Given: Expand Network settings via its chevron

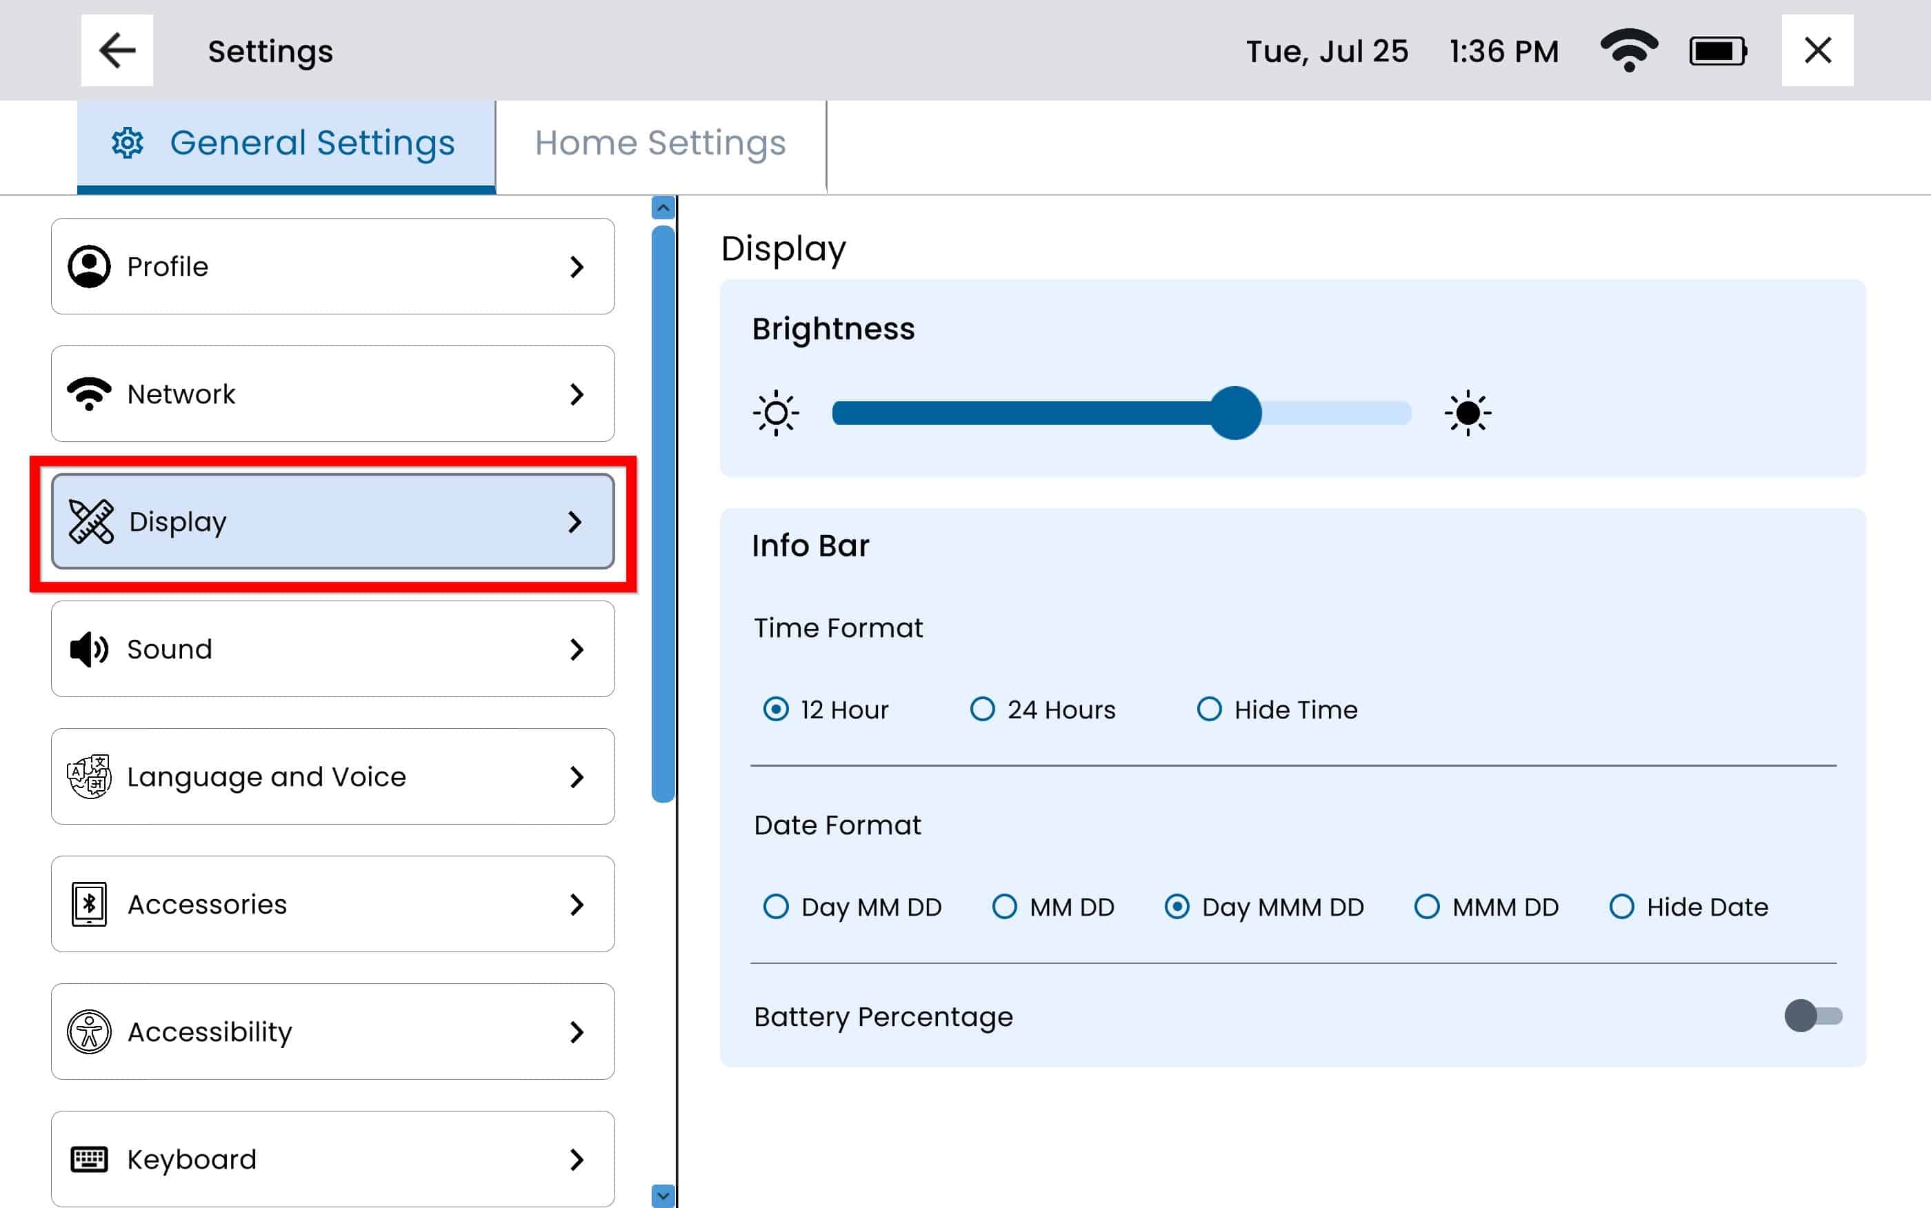Looking at the screenshot, I should [x=577, y=394].
